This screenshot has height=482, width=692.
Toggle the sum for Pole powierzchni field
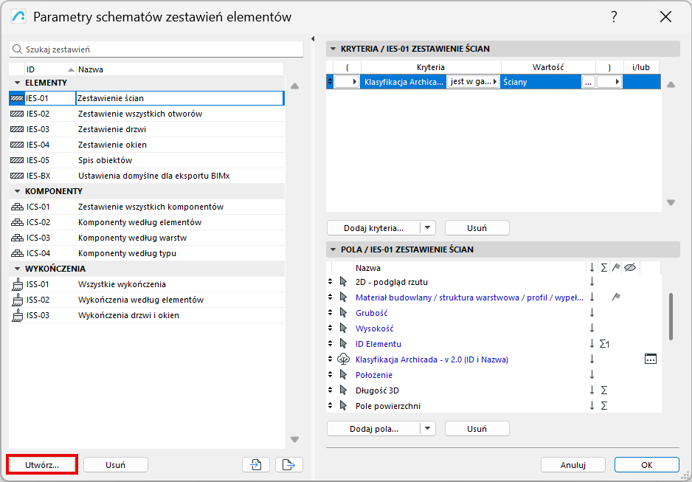(x=604, y=406)
